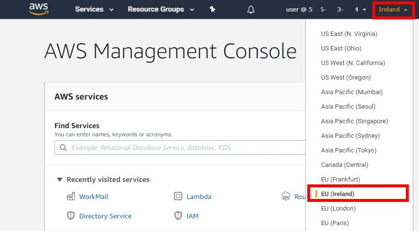This screenshot has height=231, width=419.
Task: Collapse the Ireland region selector
Action: [393, 9]
